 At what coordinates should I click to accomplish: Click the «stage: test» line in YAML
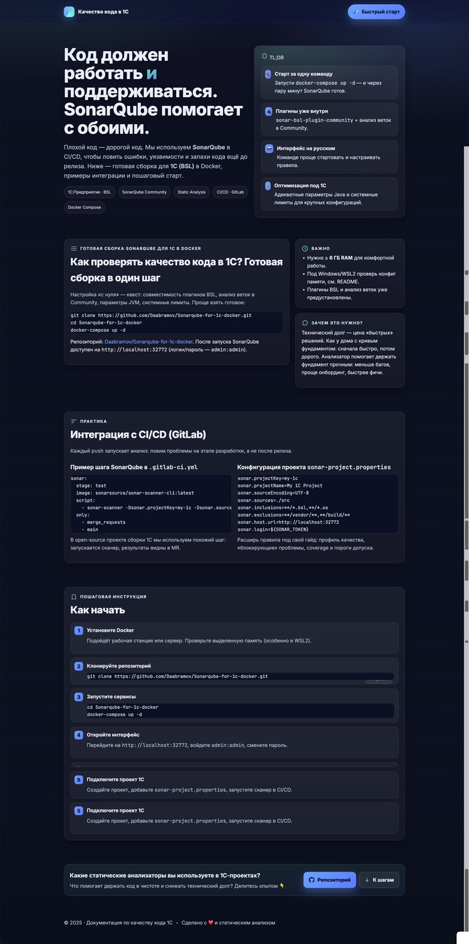click(x=91, y=486)
